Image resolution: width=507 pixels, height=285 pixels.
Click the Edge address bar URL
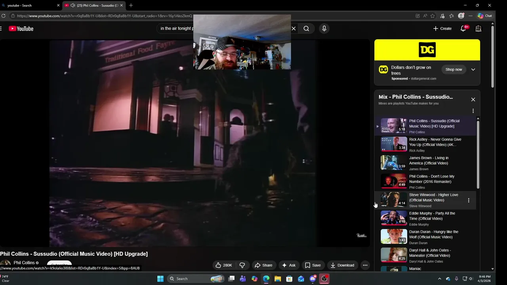104,16
